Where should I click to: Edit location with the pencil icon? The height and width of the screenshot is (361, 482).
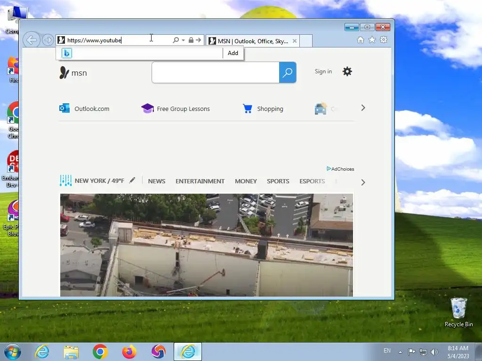(132, 180)
